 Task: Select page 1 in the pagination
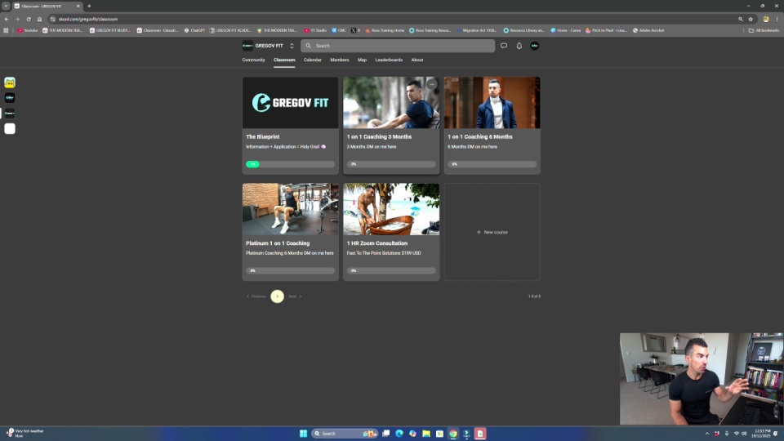click(278, 296)
